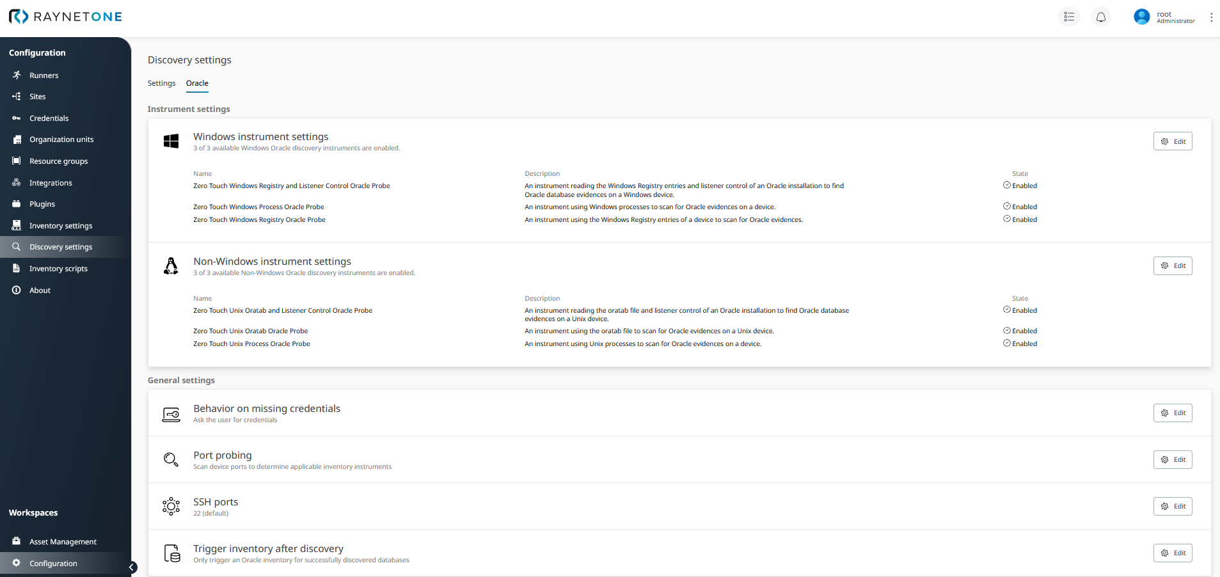The image size is (1220, 577).
Task: Open Inventory scripts in sidebar
Action: 58,269
